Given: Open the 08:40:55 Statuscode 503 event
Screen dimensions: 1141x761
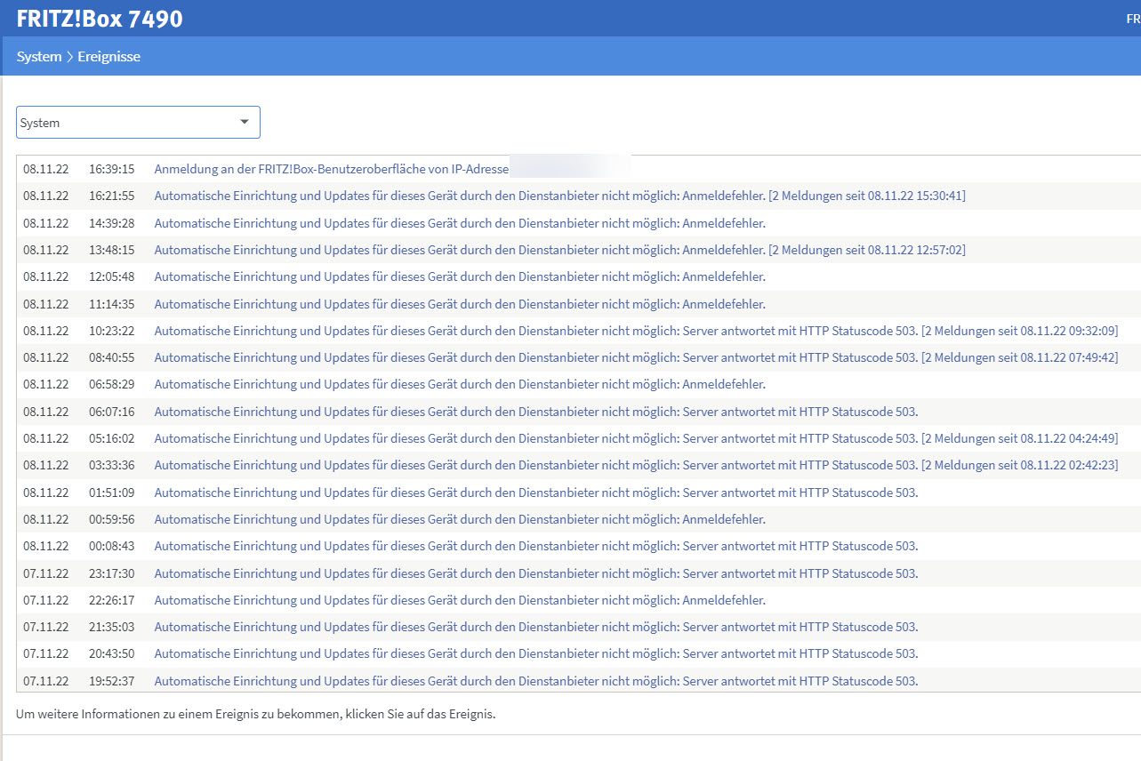Looking at the screenshot, I should 636,357.
